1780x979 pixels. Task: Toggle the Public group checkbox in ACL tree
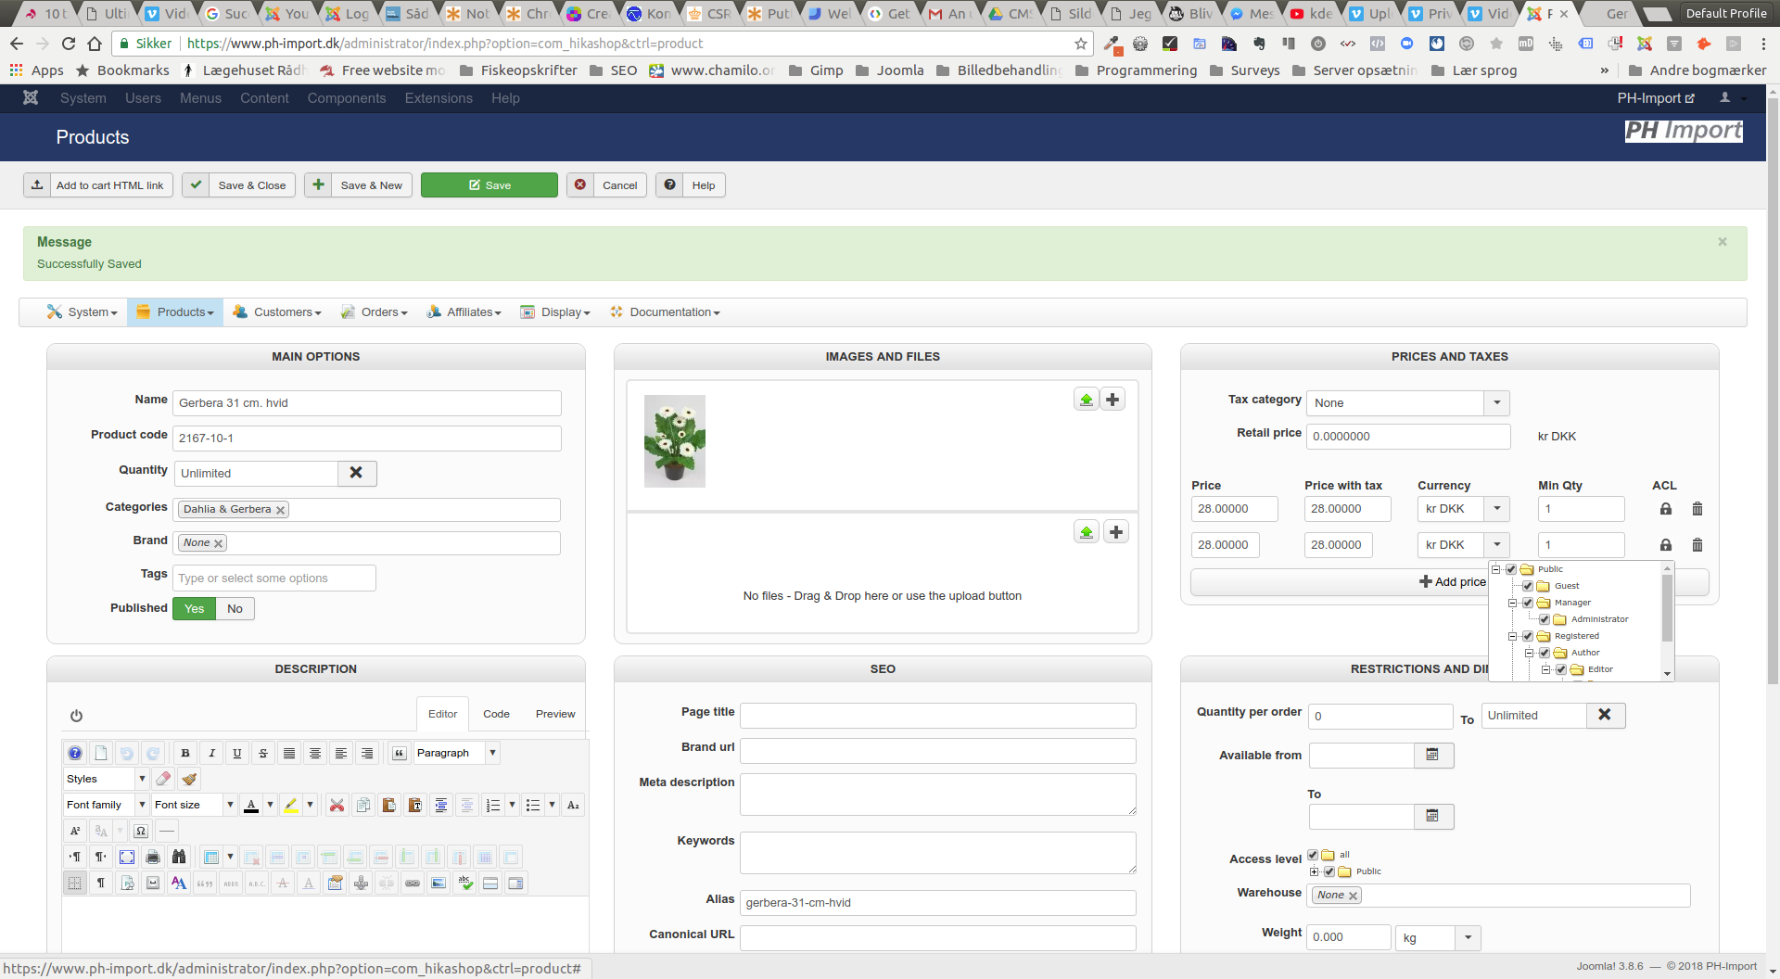(x=1511, y=569)
